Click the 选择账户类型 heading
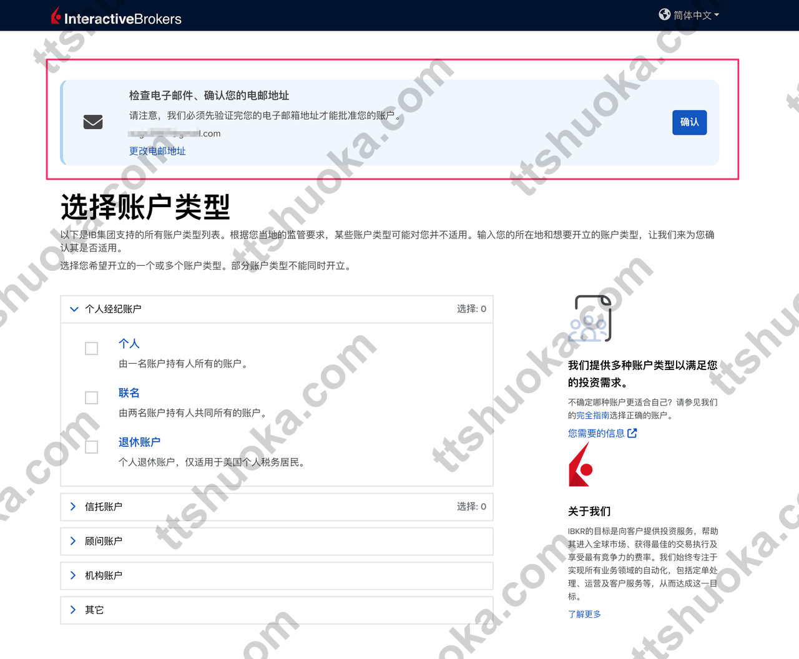 point(145,207)
